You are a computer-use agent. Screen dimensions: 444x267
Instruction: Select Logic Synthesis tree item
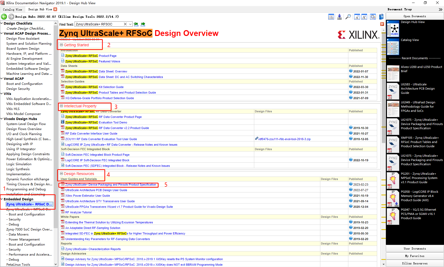[x=18, y=169]
